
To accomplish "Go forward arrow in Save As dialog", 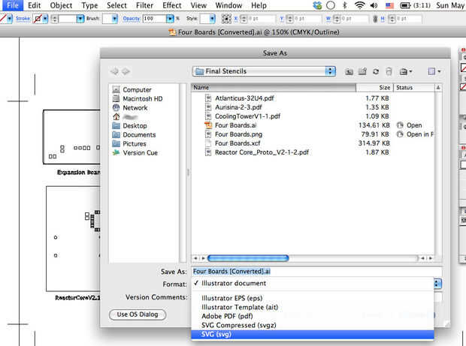I will point(126,71).
